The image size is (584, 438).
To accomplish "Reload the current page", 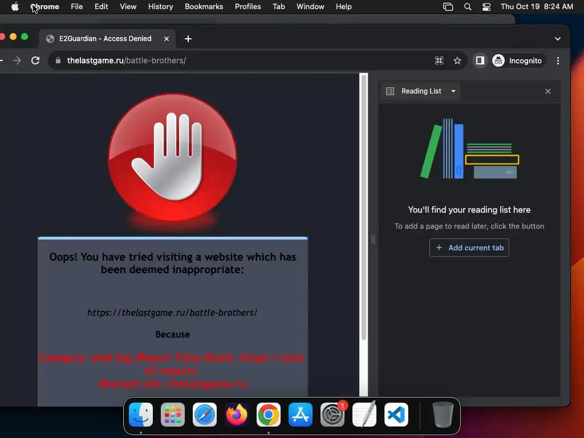I will 35,60.
